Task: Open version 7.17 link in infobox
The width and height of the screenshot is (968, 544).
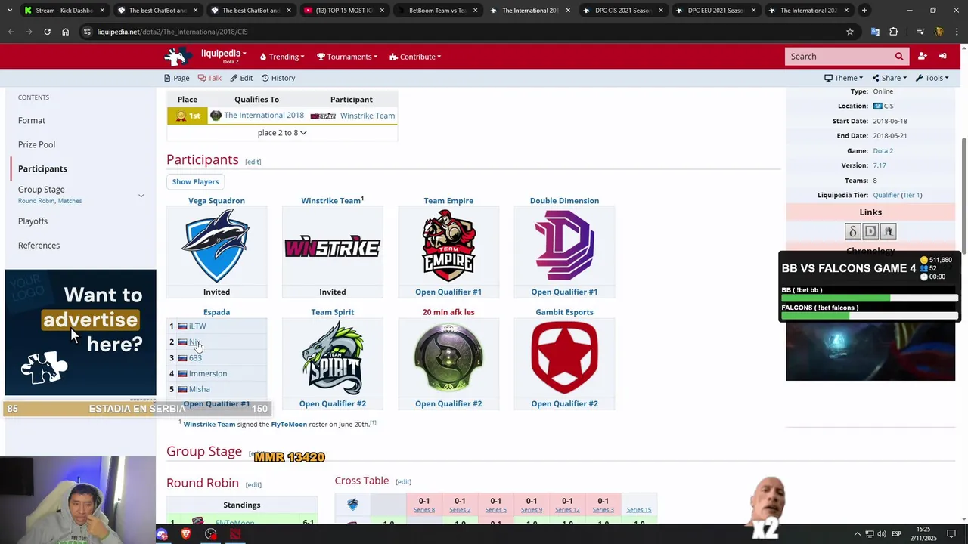Action: point(880,165)
